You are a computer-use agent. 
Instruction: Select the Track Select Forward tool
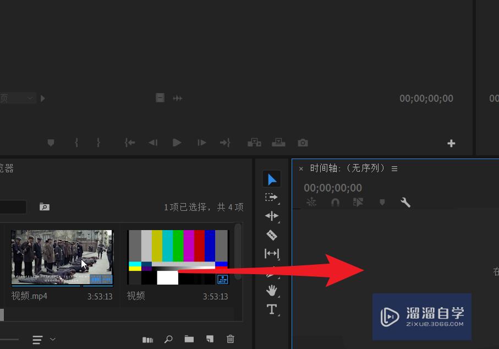pyautogui.click(x=271, y=197)
